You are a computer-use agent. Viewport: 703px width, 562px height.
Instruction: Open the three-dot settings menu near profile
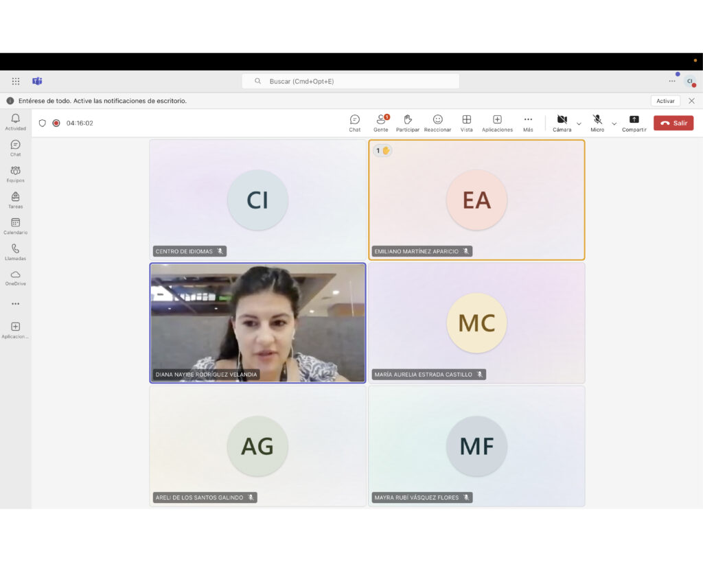671,81
